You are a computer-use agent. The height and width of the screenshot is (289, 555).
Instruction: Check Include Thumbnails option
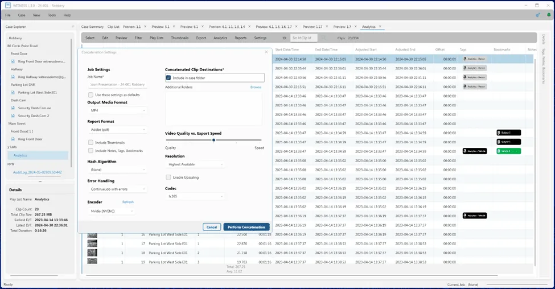pos(91,143)
